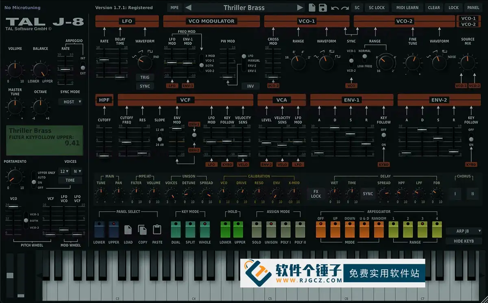Viewport: 488px width, 303px height.
Task: Click the SC LOCK button
Action: pos(377,7)
